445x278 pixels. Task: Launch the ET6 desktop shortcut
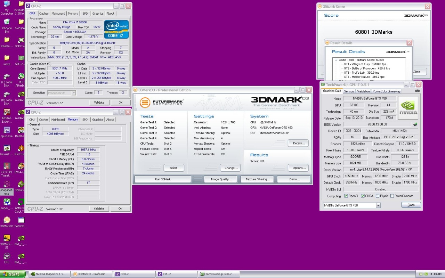(x=7, y=257)
